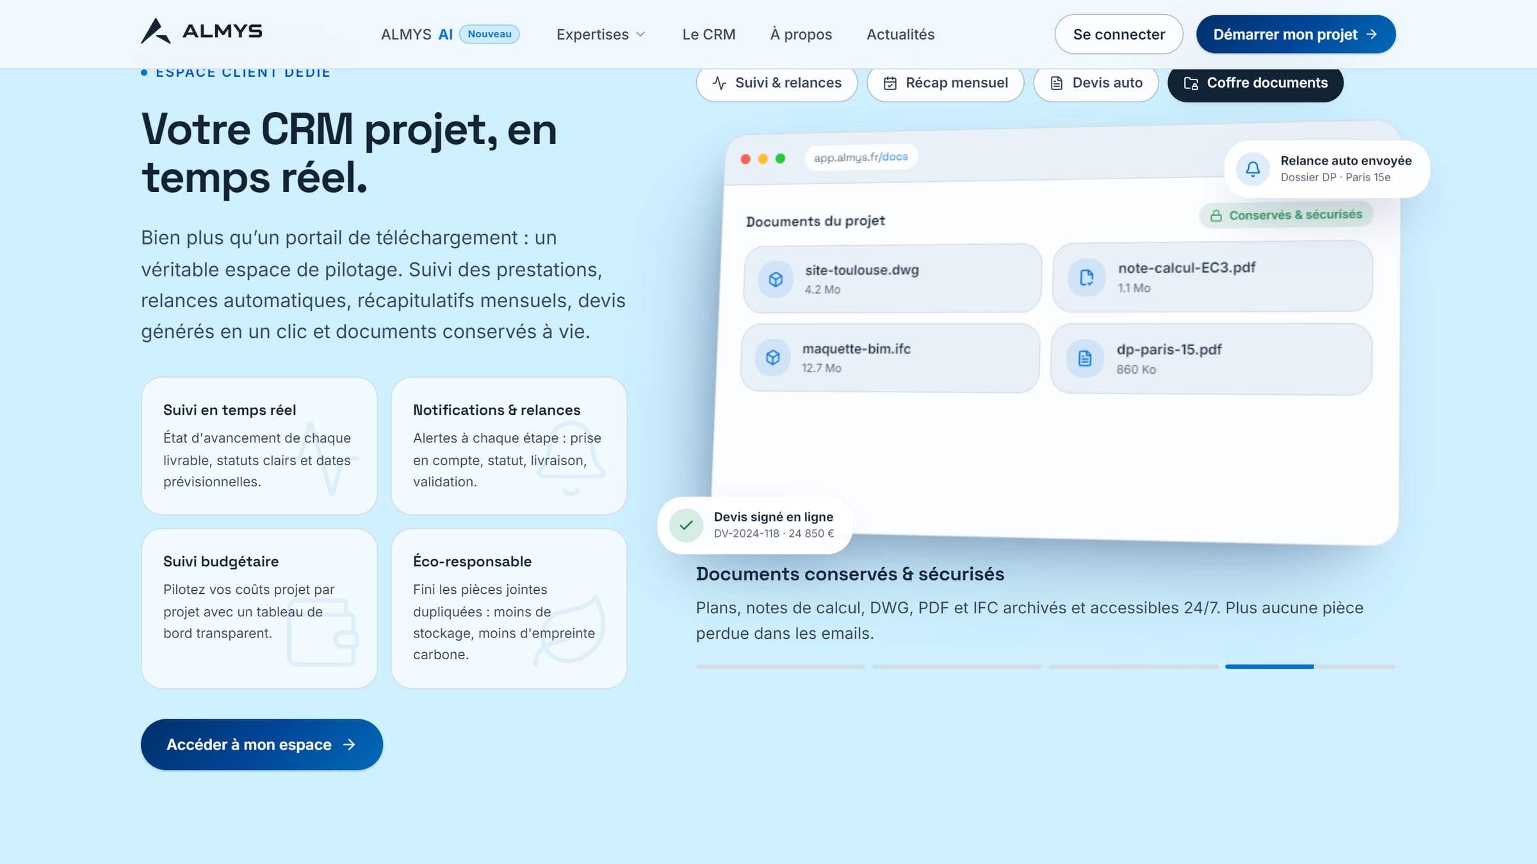Screen dimensions: 1537x864
Task: Select the Devis auto tab
Action: [1096, 83]
